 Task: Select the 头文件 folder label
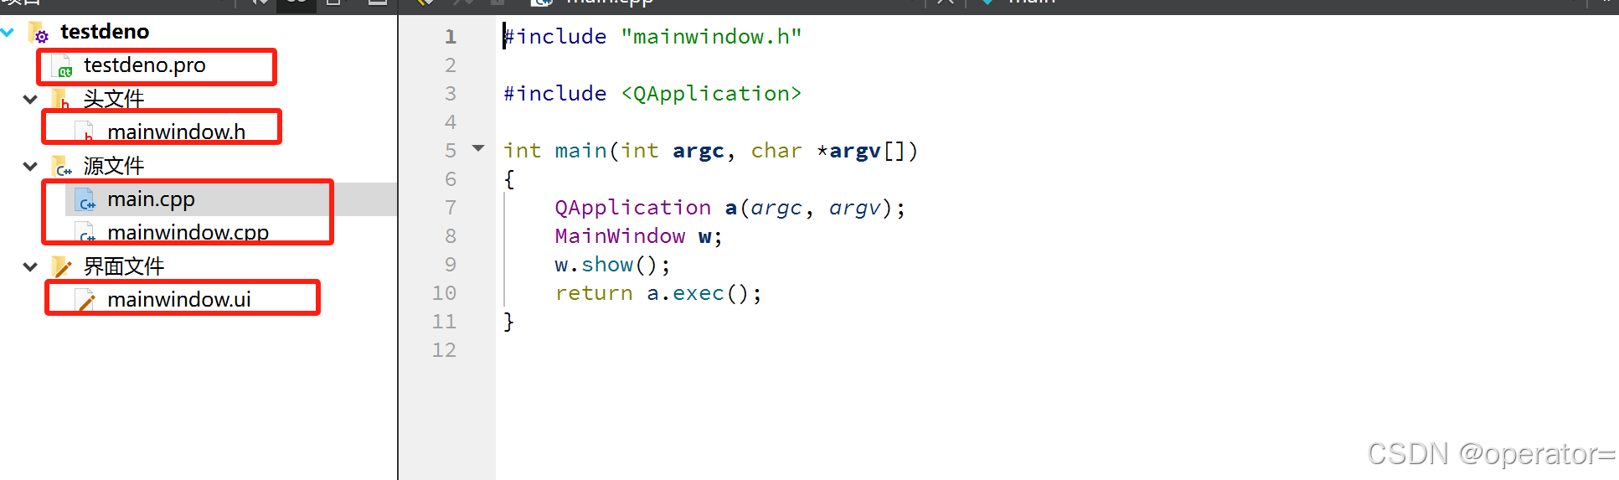(114, 99)
